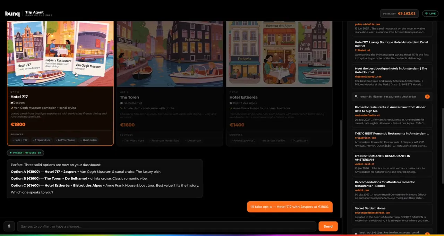Click the Option C (€1400) chat line

tap(105, 185)
